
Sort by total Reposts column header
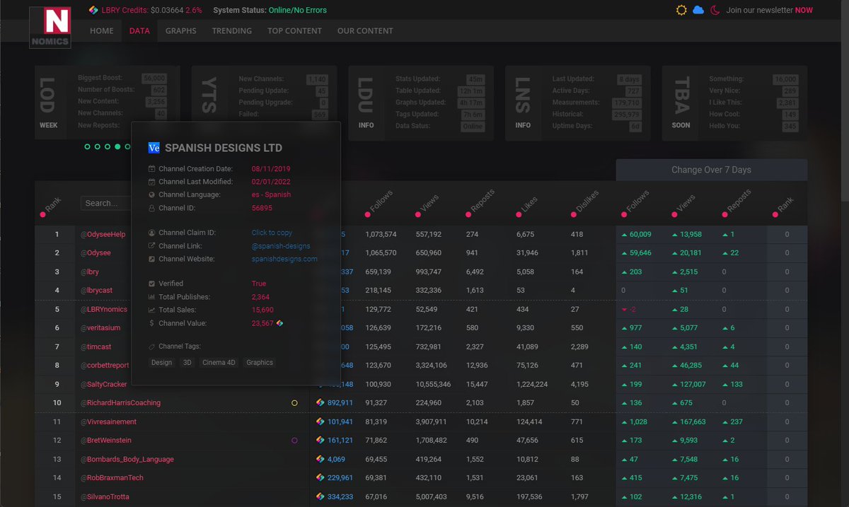pyautogui.click(x=481, y=202)
